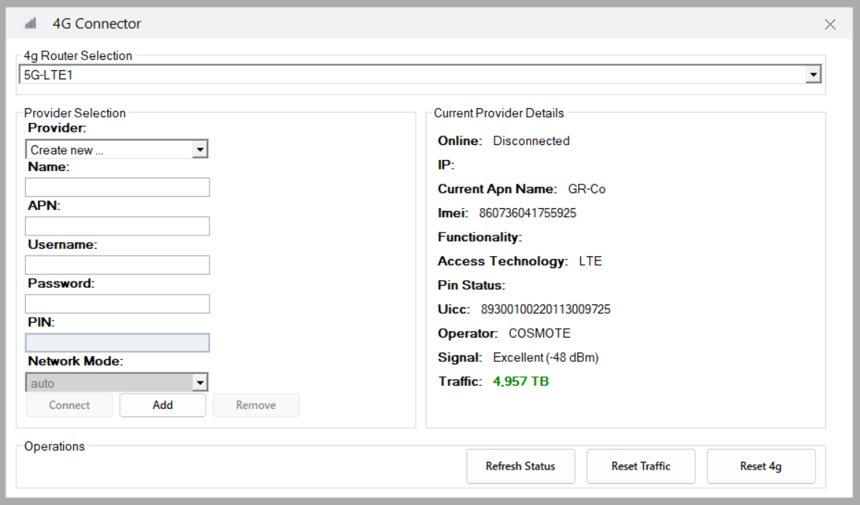Click the Password input field
Image resolution: width=860 pixels, height=505 pixels.
click(118, 304)
